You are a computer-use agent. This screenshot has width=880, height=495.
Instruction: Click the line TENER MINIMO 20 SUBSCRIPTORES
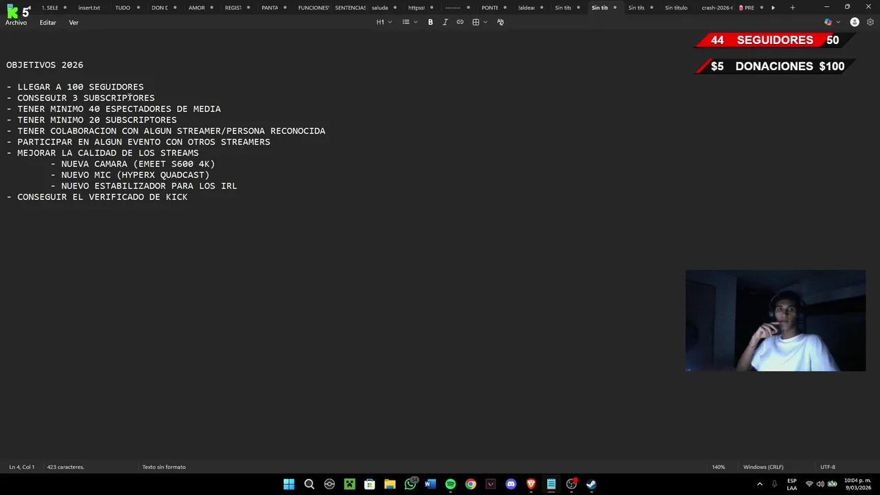[x=97, y=120]
